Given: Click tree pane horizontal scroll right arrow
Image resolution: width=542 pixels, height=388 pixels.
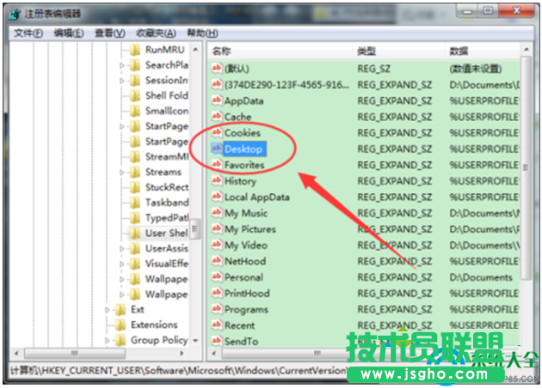Looking at the screenshot, I should (x=182, y=354).
